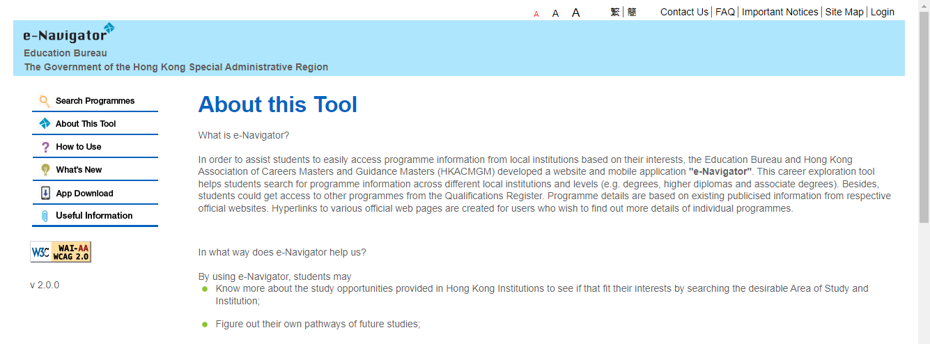Click the scrollbar up arrow
This screenshot has width=930, height=344.
[x=924, y=6]
